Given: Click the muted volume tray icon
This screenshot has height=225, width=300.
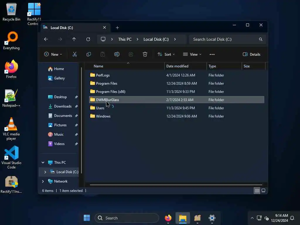Looking at the screenshot, I should click(x=267, y=218).
